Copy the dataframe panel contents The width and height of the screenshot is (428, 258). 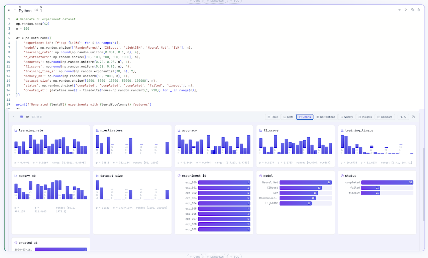pyautogui.click(x=413, y=117)
